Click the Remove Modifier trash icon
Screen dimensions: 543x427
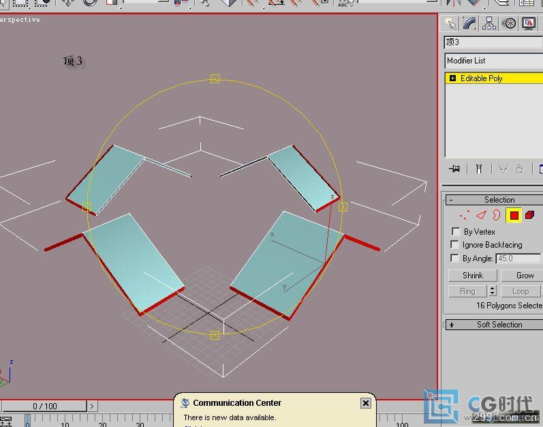519,168
